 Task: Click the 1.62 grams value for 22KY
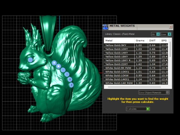139,64
